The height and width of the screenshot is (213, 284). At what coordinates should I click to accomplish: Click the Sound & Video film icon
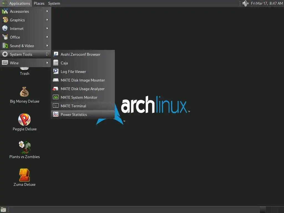tap(5, 45)
